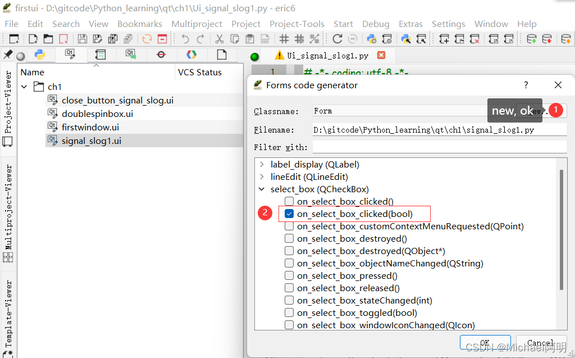Screen dimensions: 575x358
Task: Click the Redo arrow icon
Action: point(200,39)
